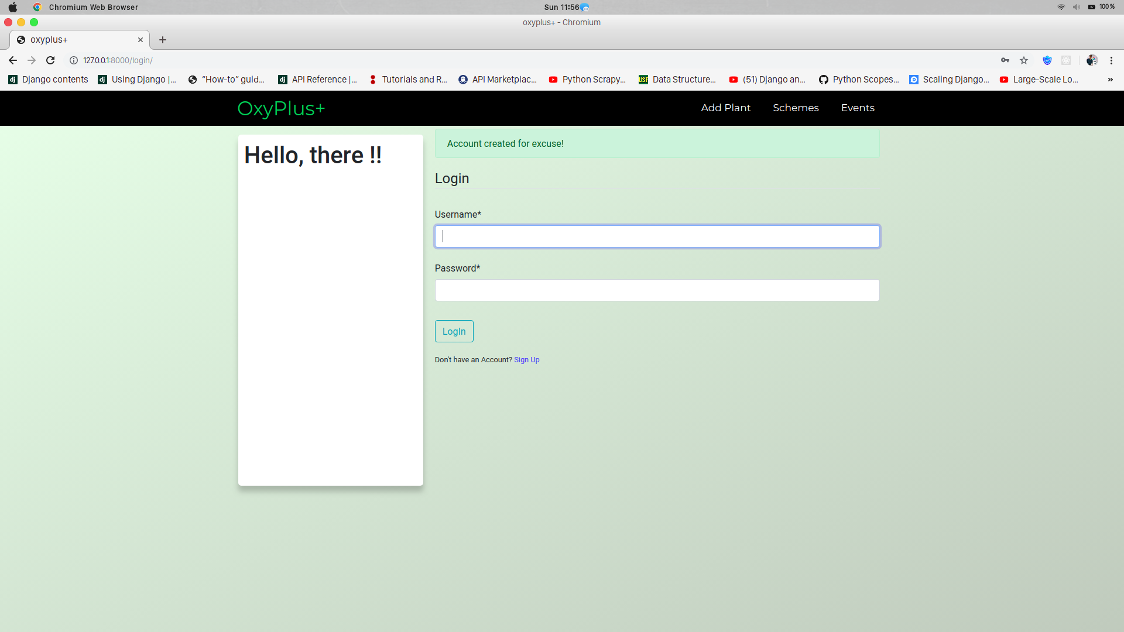The width and height of the screenshot is (1124, 632).
Task: Expand hidden bookmarks overflow chevron
Action: click(1110, 80)
